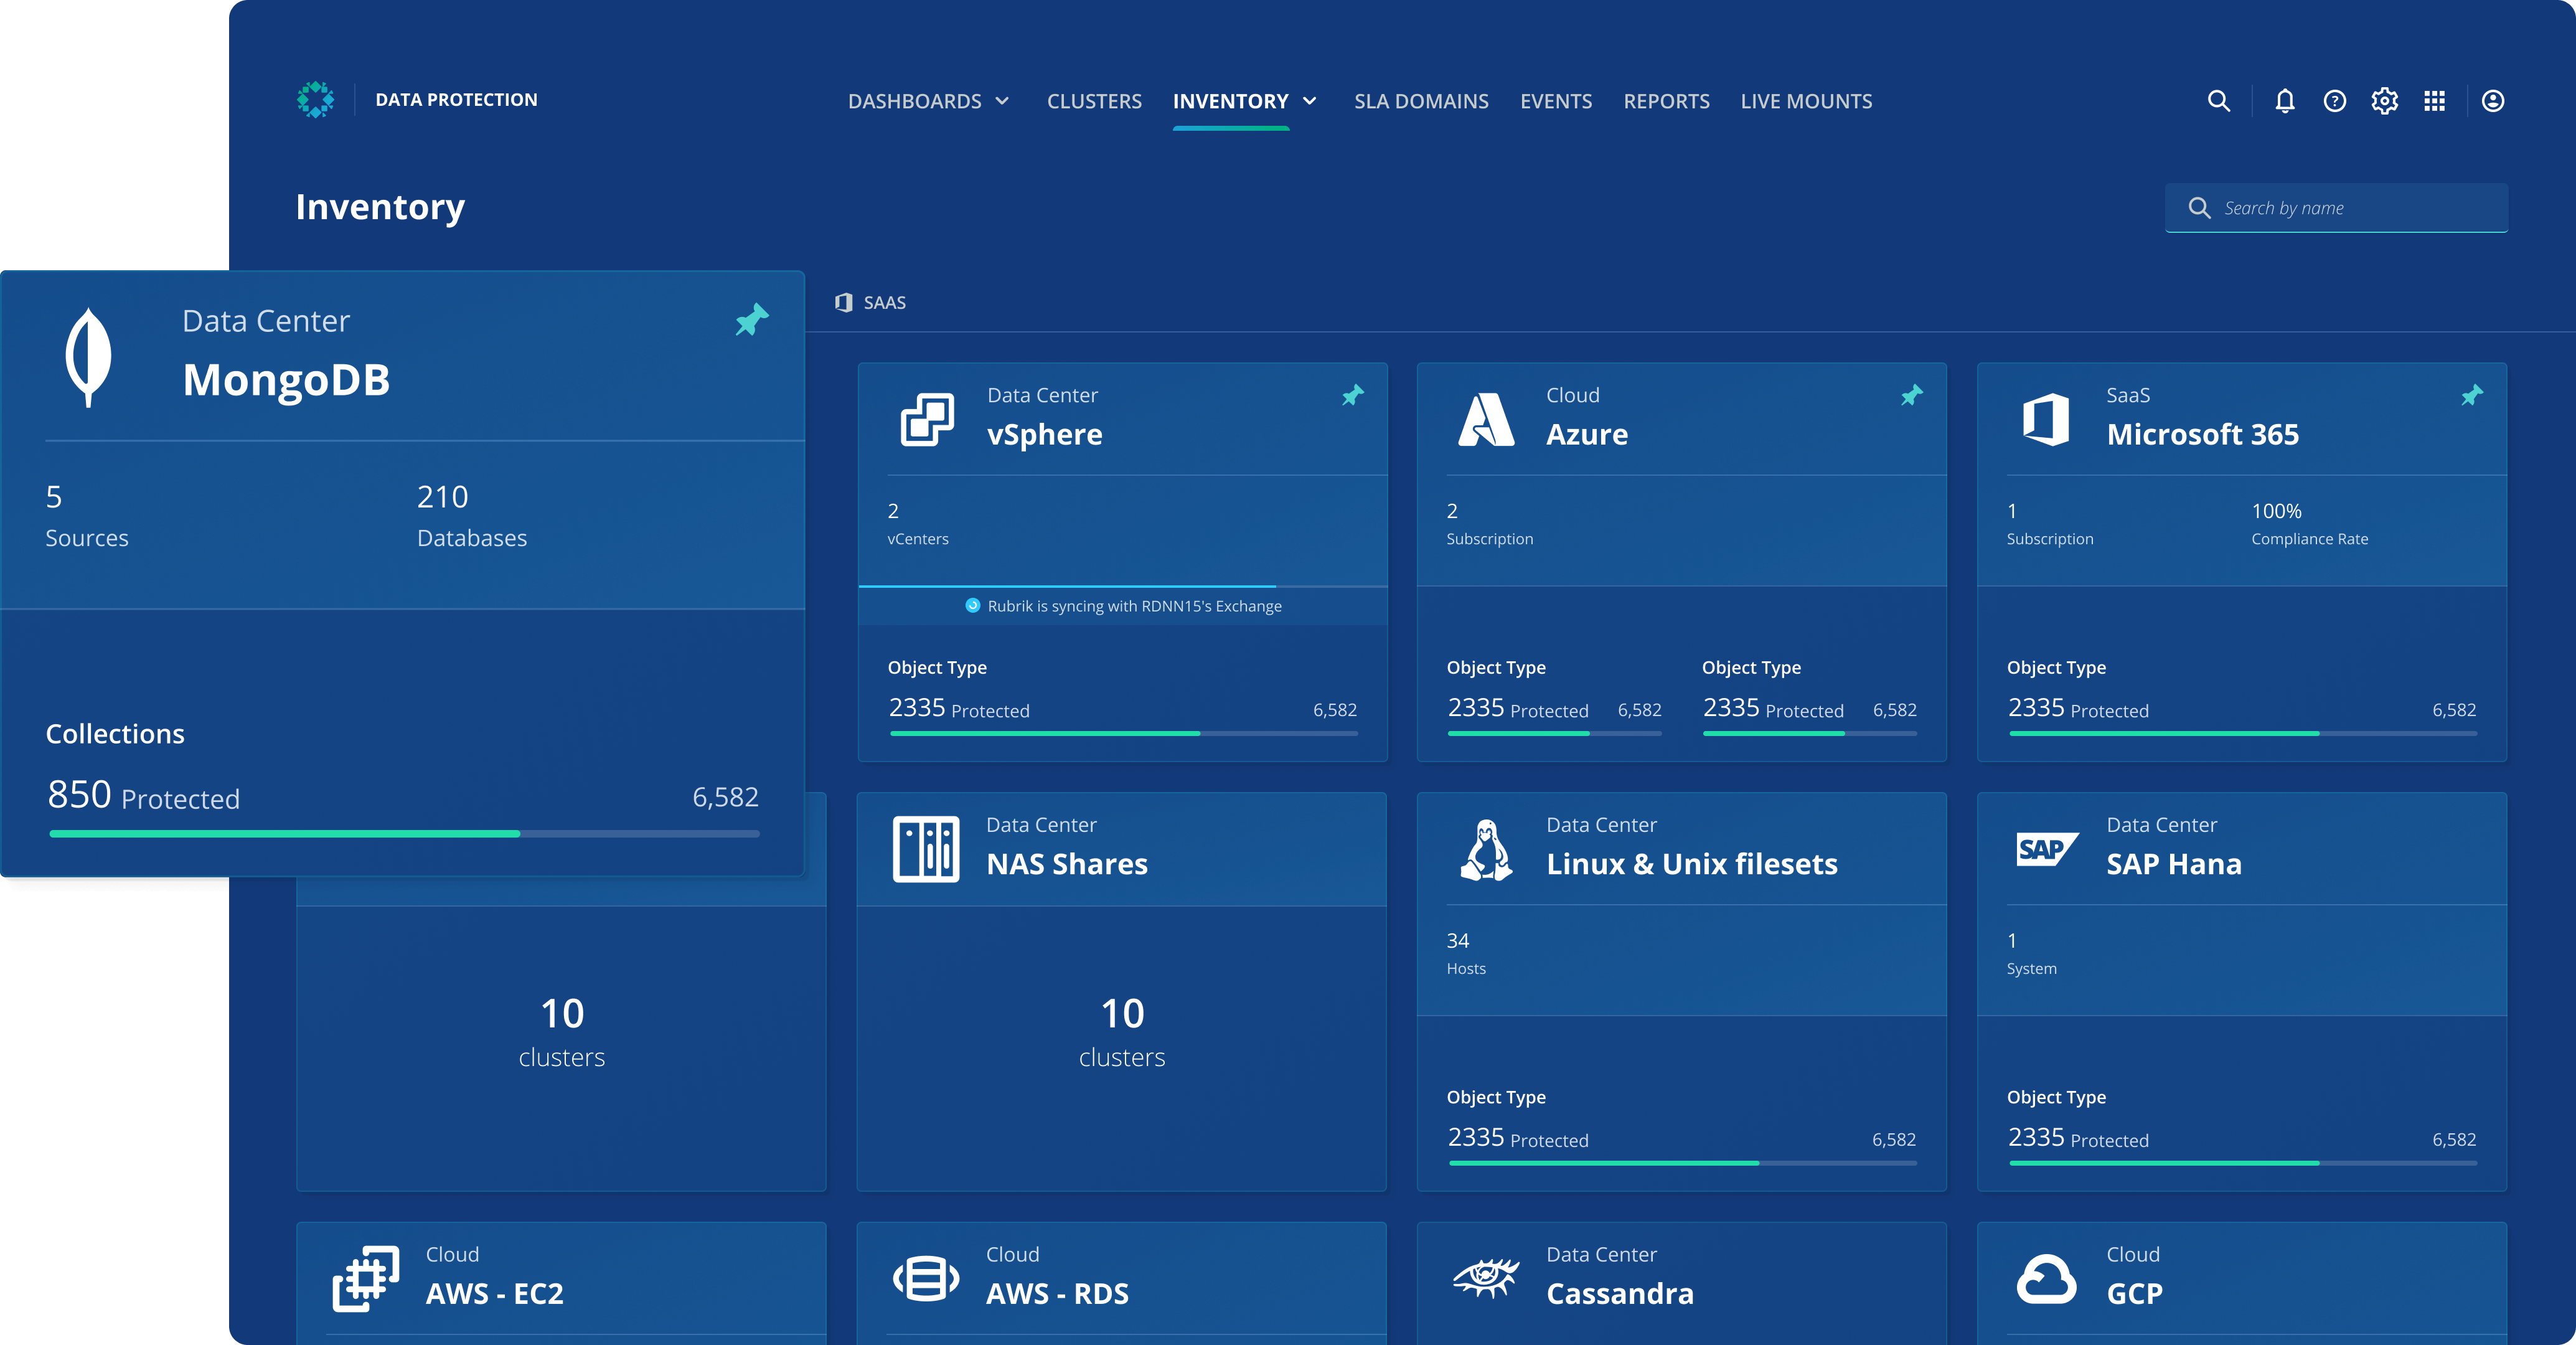
Task: Switch to the SAAS tab
Action: [x=870, y=302]
